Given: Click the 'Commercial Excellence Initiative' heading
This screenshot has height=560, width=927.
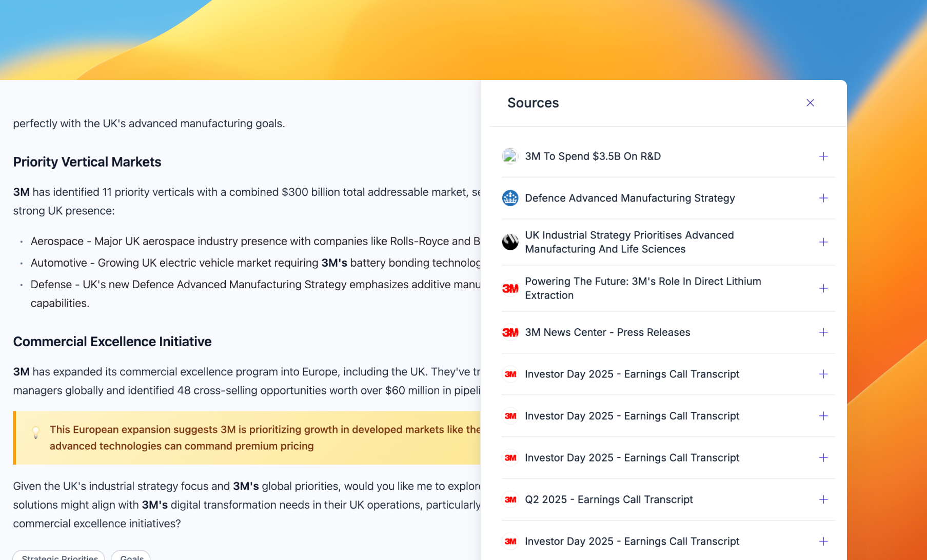Looking at the screenshot, I should [112, 342].
